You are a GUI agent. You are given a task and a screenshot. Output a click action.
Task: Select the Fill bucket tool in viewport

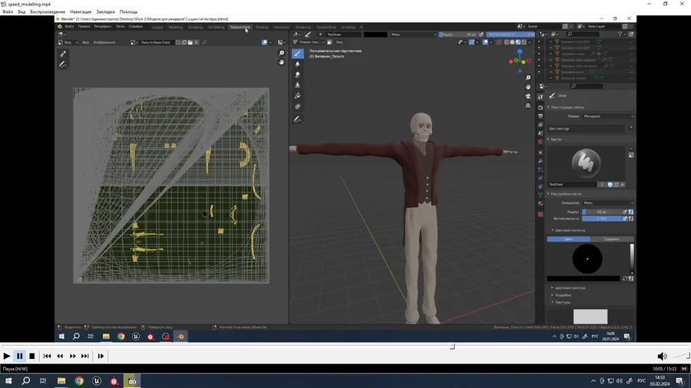pos(298,96)
